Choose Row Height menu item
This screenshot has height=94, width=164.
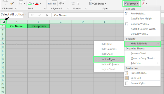(x=142, y=14)
